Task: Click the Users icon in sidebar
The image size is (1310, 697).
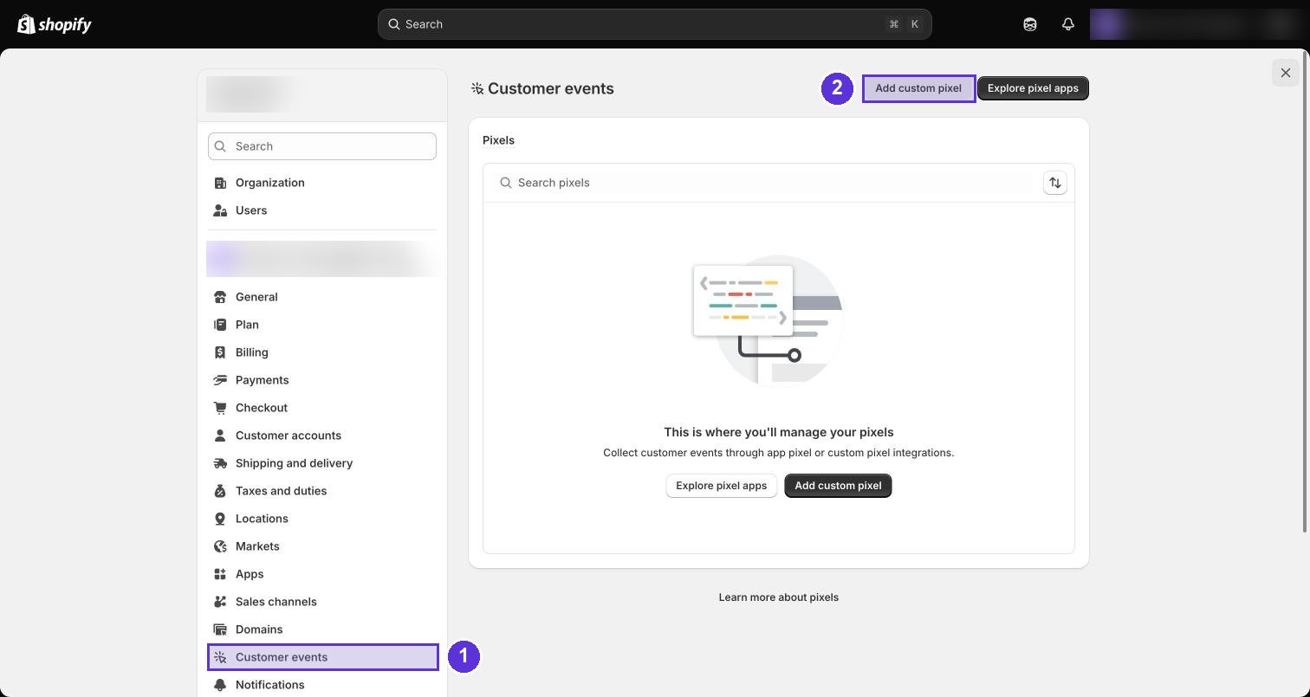Action: click(x=220, y=210)
